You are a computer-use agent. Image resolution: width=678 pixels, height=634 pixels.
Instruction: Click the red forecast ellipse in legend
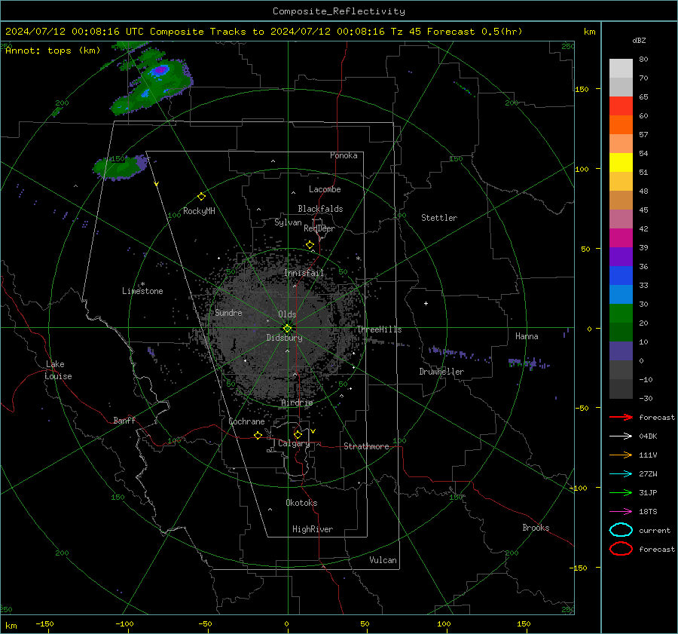click(621, 549)
